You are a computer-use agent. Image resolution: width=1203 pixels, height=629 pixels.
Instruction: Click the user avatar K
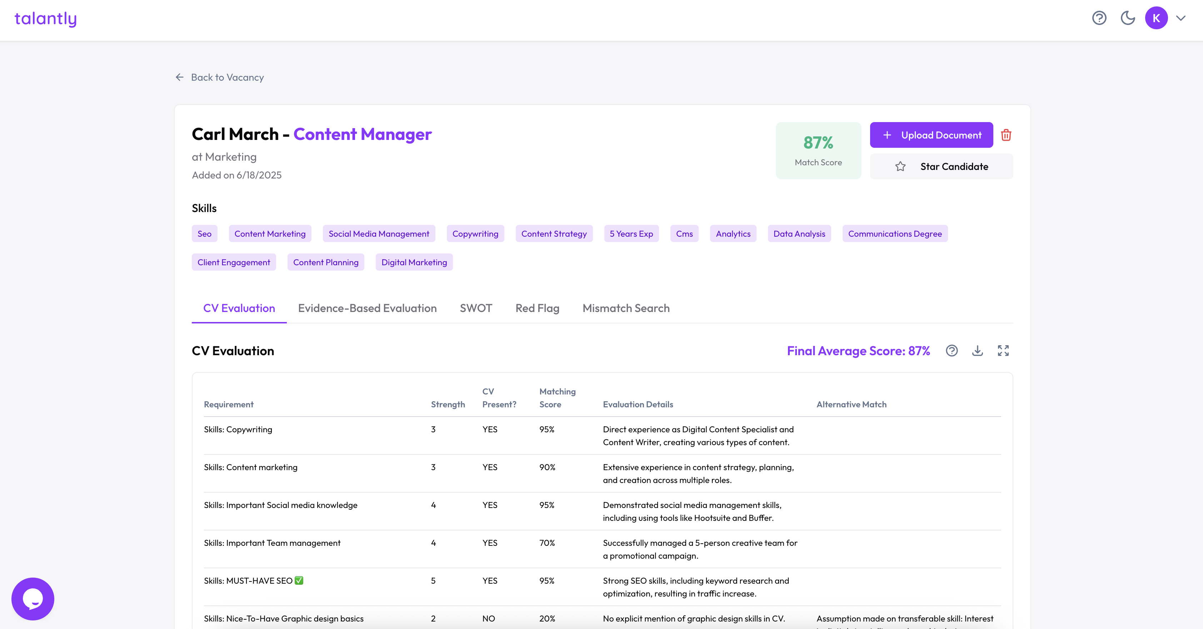[x=1156, y=18]
